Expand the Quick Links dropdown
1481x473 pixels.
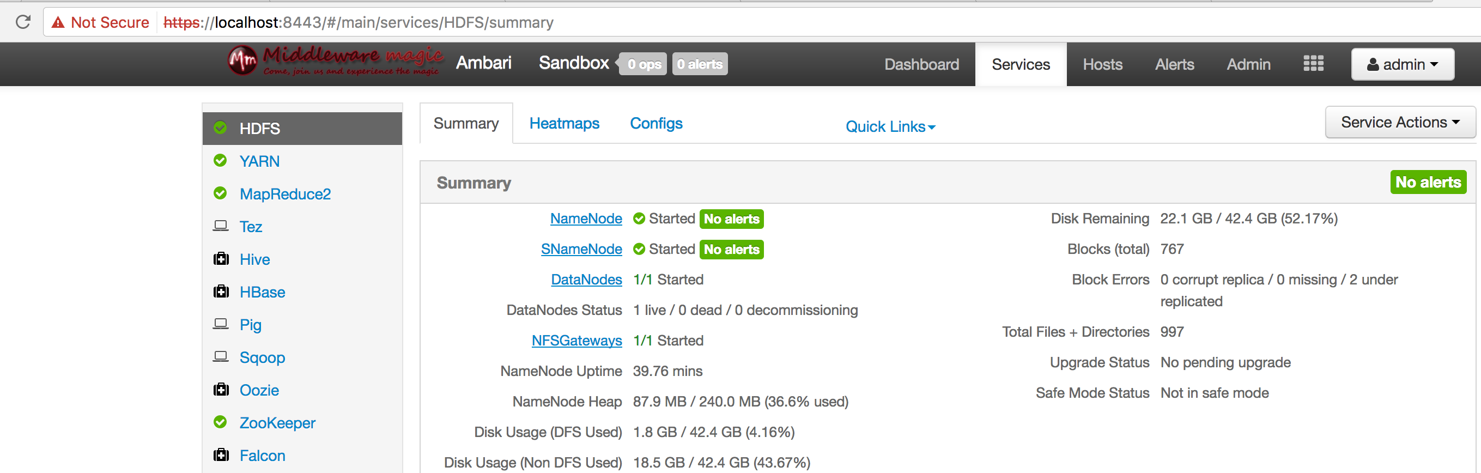click(x=890, y=126)
